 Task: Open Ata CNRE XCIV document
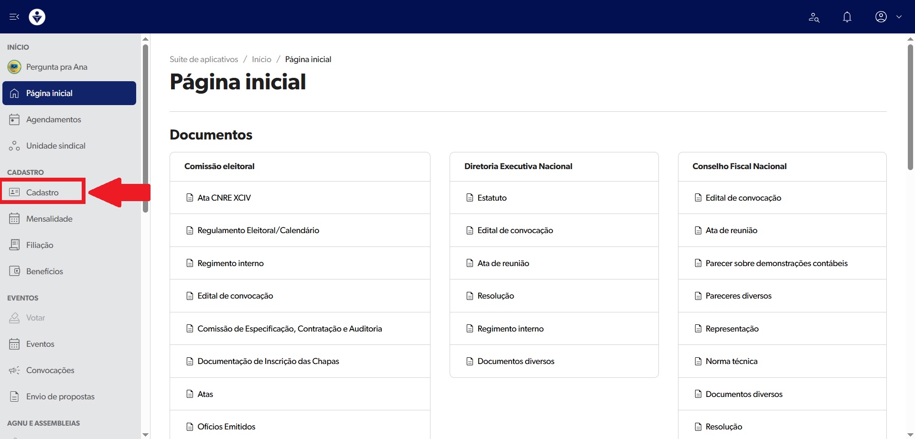point(224,198)
